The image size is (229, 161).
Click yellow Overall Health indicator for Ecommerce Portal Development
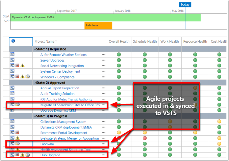tap(119, 133)
